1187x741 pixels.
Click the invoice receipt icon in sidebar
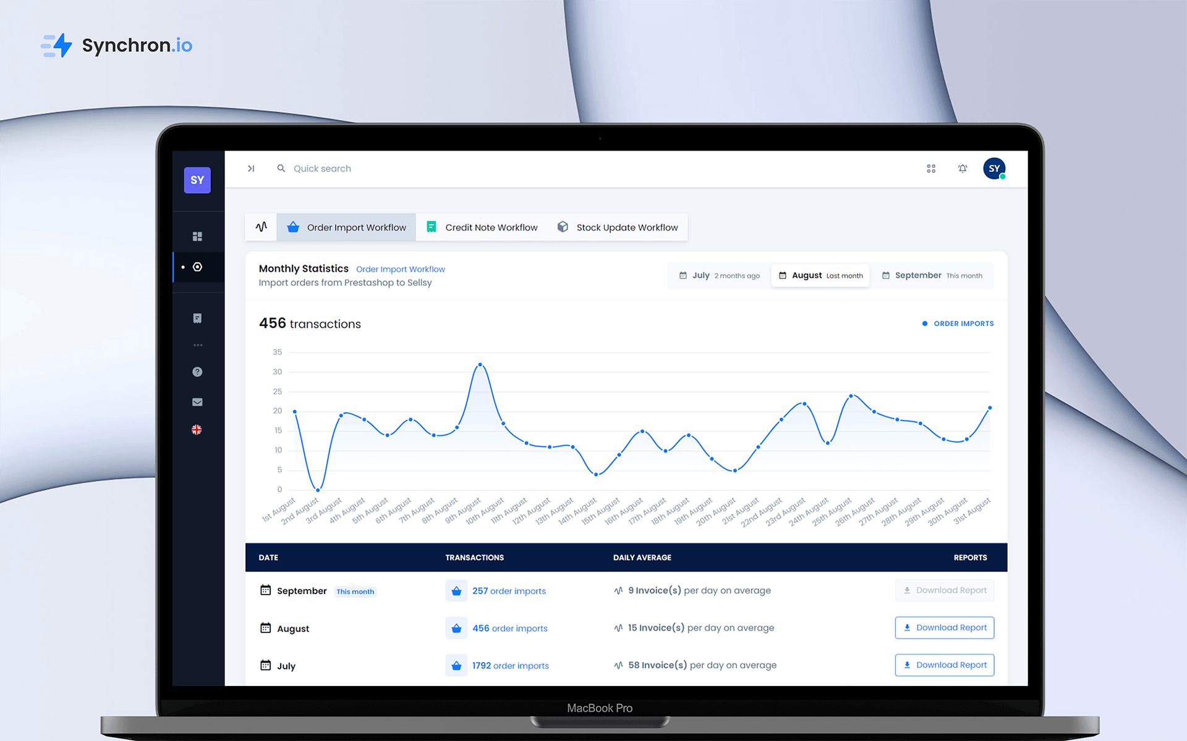pos(197,319)
